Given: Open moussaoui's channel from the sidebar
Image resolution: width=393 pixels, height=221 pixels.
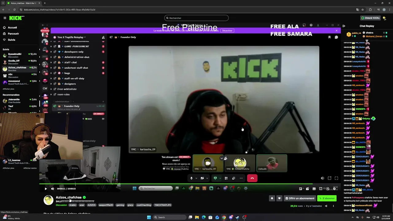Looking at the screenshot, I should [x=20, y=82].
